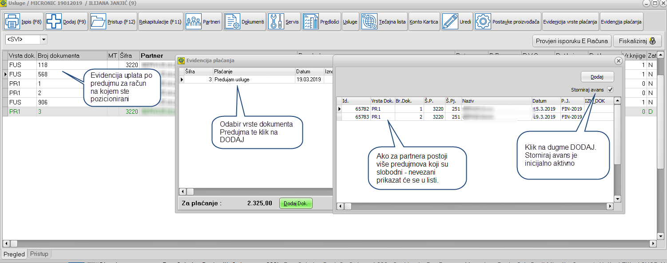
Task: Click the green Dodaj Dok. button
Action: point(296,203)
